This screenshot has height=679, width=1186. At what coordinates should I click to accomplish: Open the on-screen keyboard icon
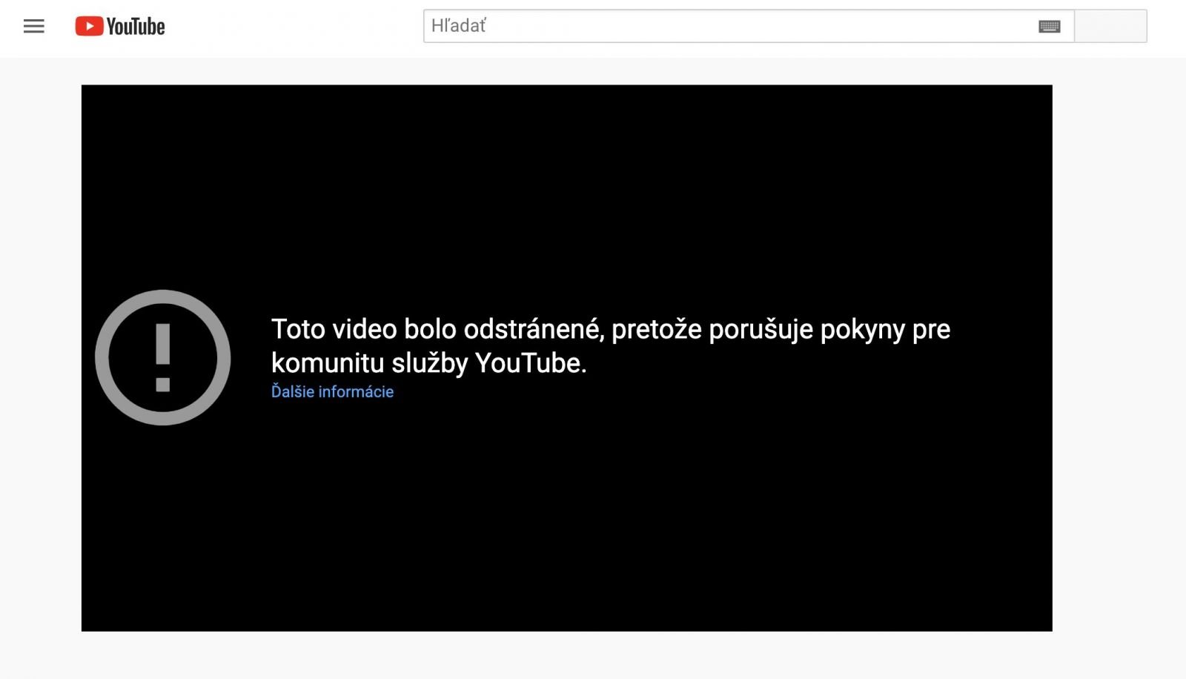coord(1050,27)
